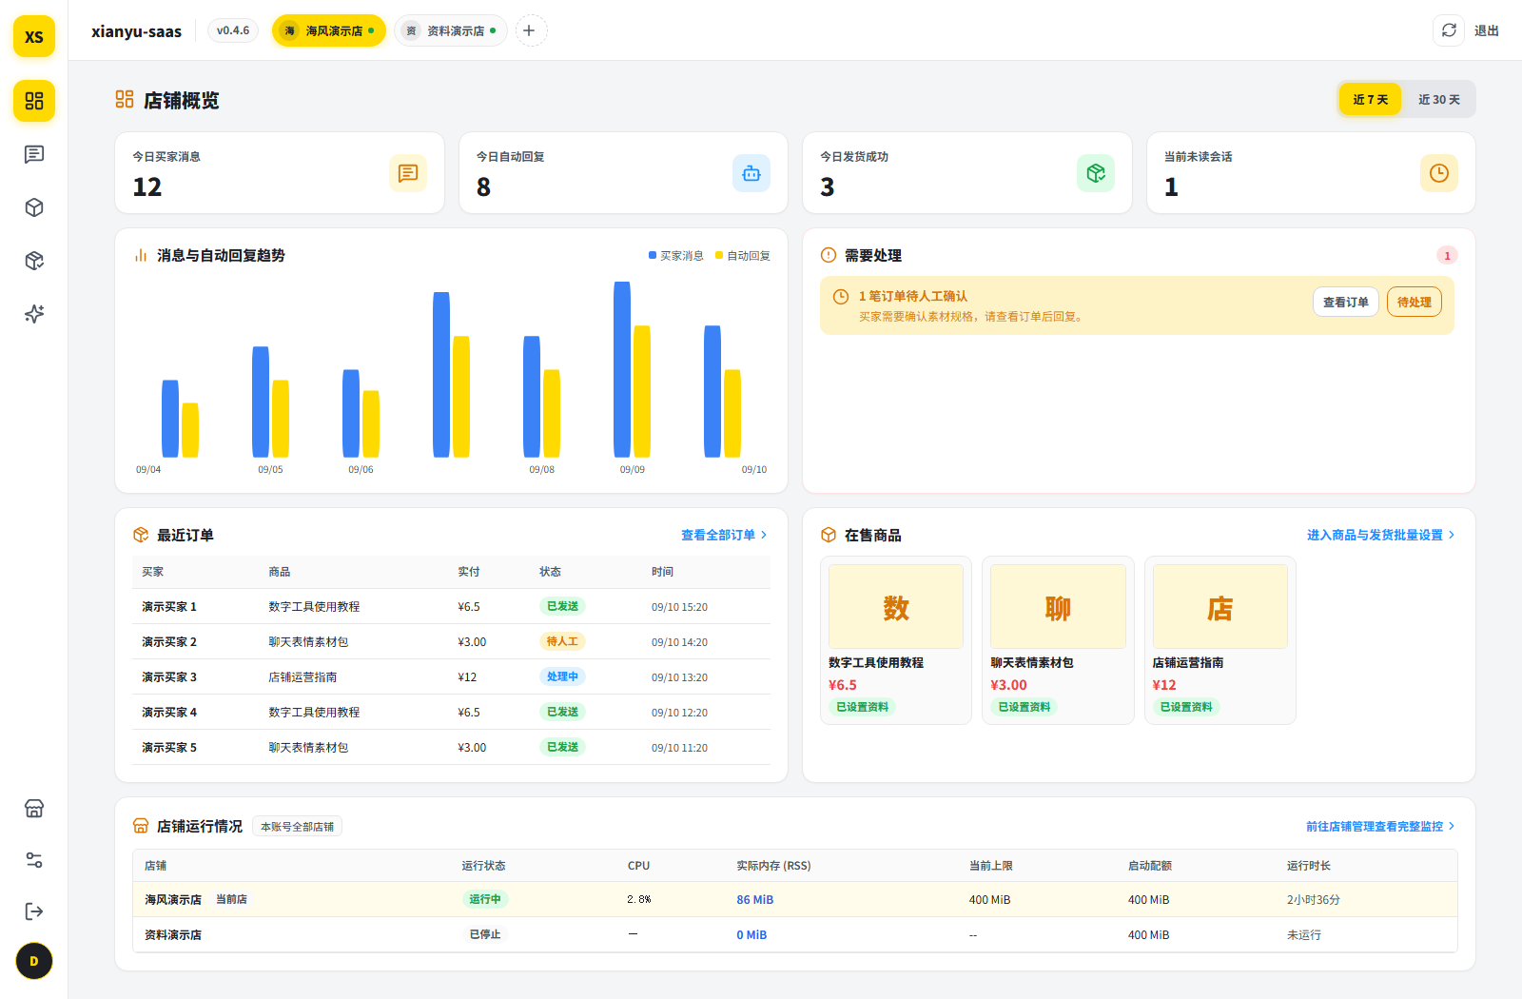This screenshot has height=999, width=1522.
Task: Select the 海风演示店 store tab
Action: pos(329,30)
